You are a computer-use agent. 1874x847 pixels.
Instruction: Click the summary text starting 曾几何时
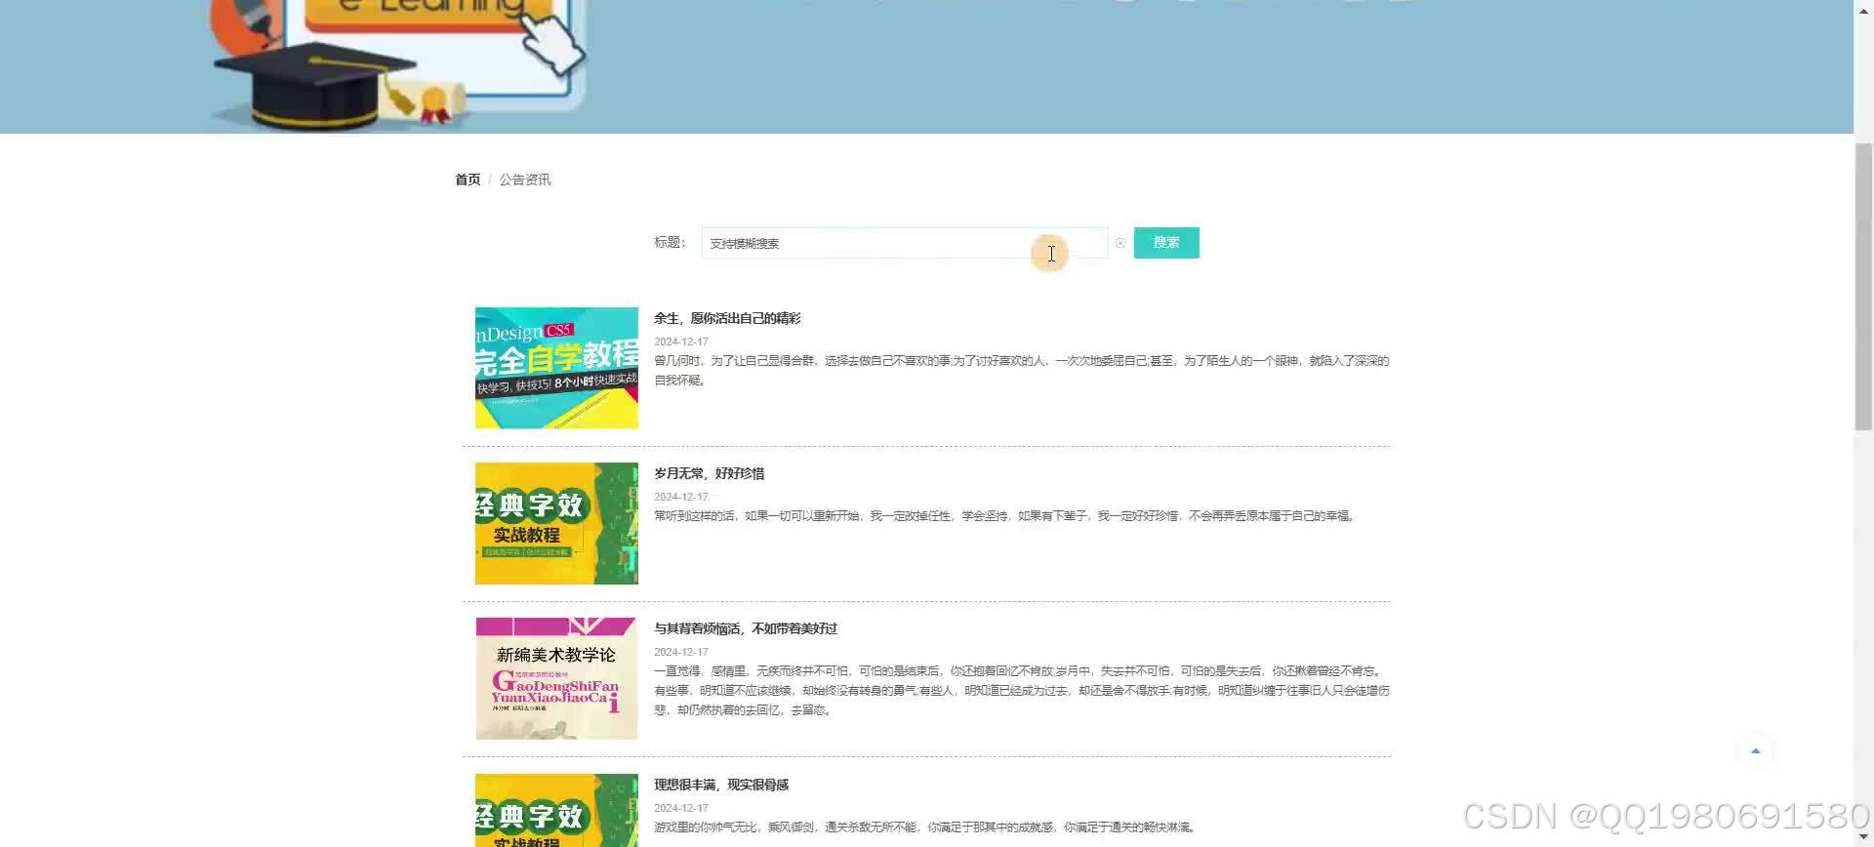tap(1021, 371)
